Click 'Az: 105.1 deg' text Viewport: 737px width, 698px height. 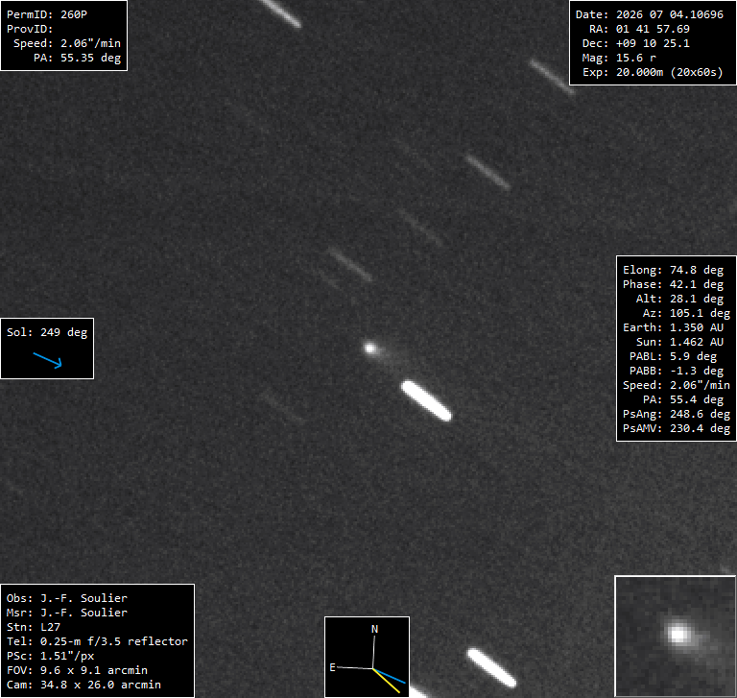(x=686, y=313)
